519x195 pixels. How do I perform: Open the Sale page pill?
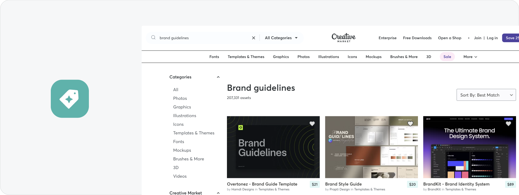pos(447,57)
